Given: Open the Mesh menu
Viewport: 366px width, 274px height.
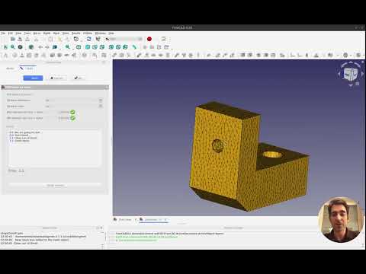Looking at the screenshot, I should [56, 33].
